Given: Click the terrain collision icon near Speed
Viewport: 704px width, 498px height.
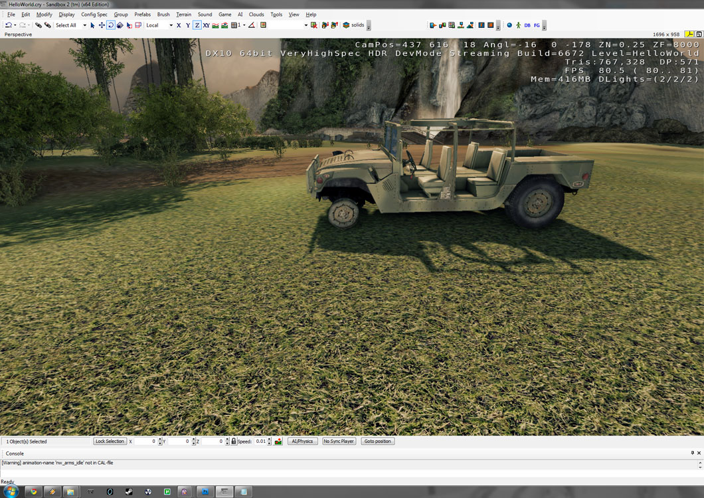Looking at the screenshot, I should tap(278, 441).
